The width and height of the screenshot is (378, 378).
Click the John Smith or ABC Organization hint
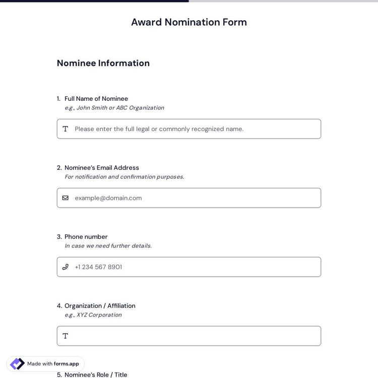114,108
